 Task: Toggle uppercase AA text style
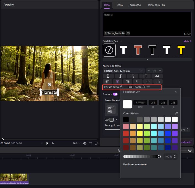[x=157, y=76]
